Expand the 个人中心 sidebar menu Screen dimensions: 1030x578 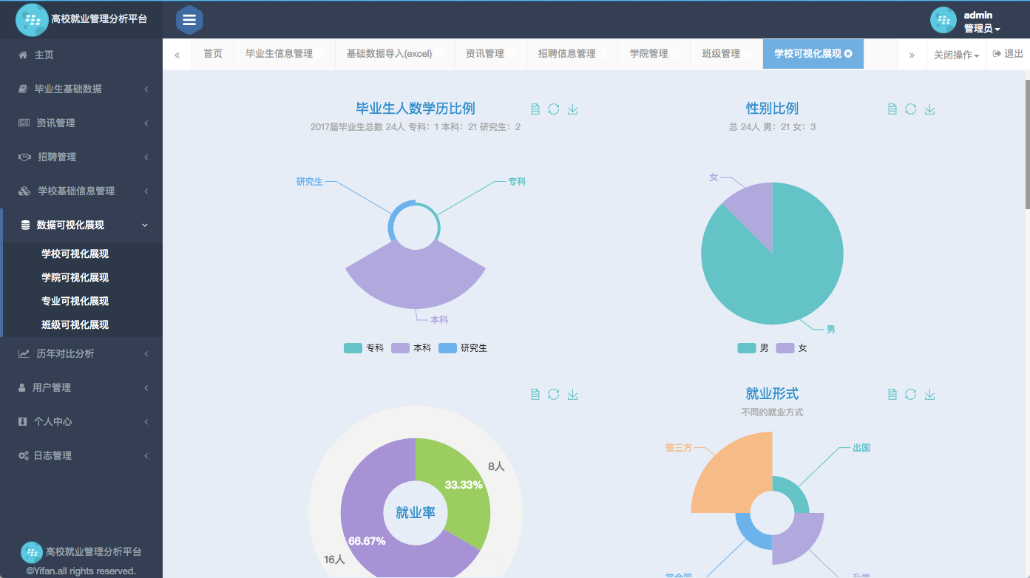click(81, 421)
